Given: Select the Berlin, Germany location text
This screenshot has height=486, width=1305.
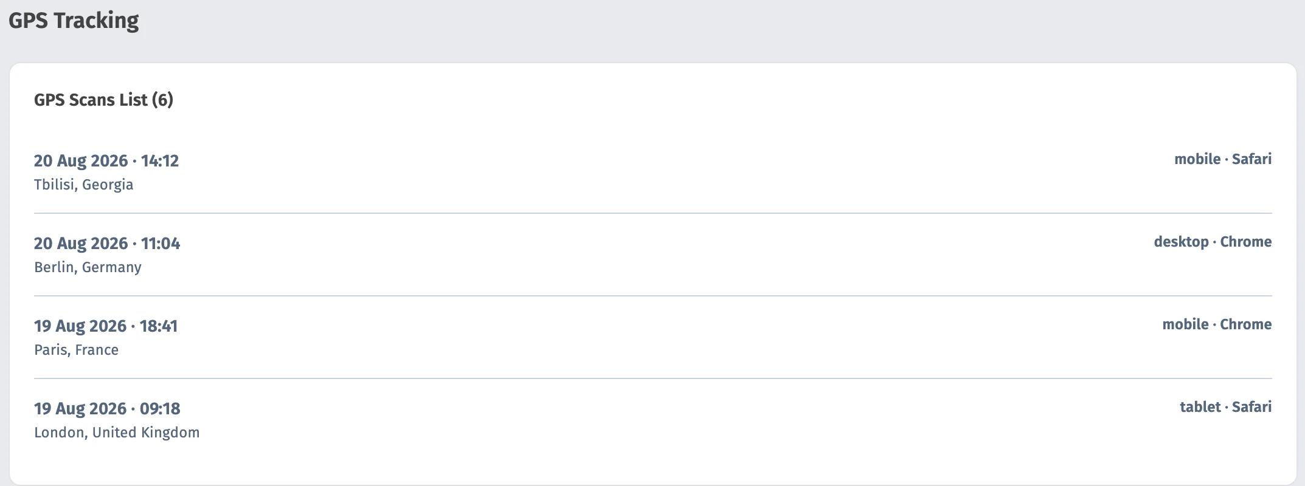Looking at the screenshot, I should 88,267.
